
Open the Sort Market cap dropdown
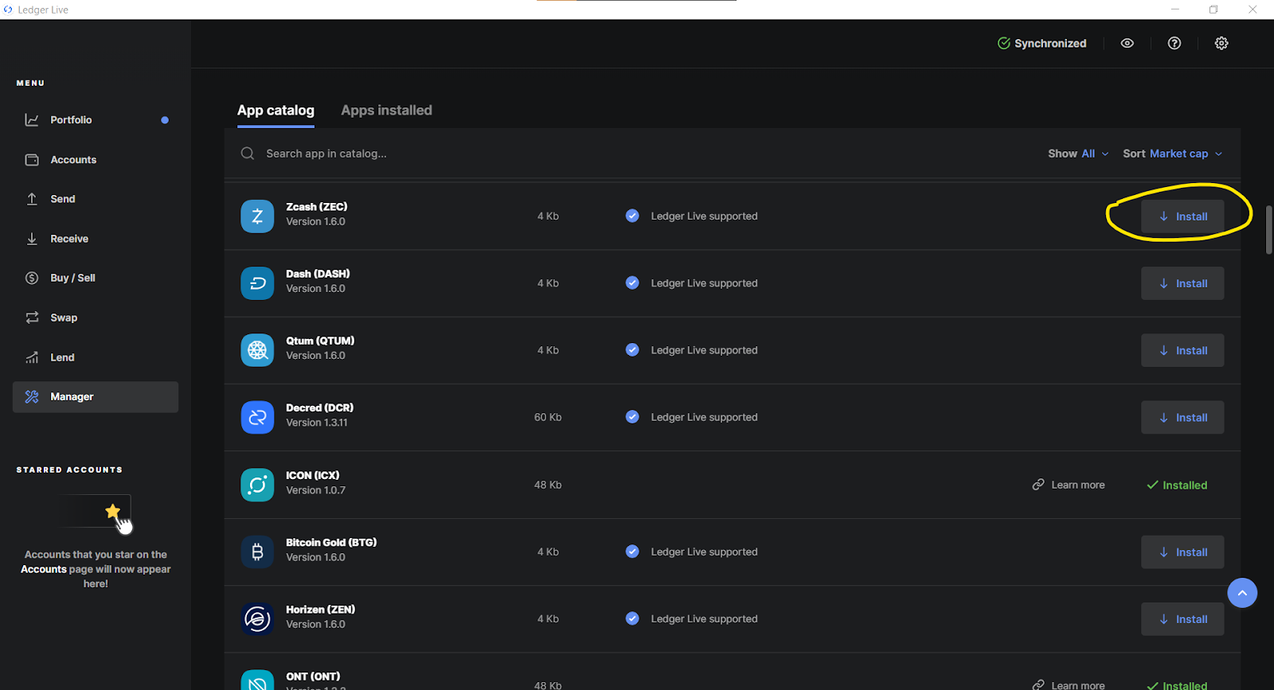click(1172, 154)
